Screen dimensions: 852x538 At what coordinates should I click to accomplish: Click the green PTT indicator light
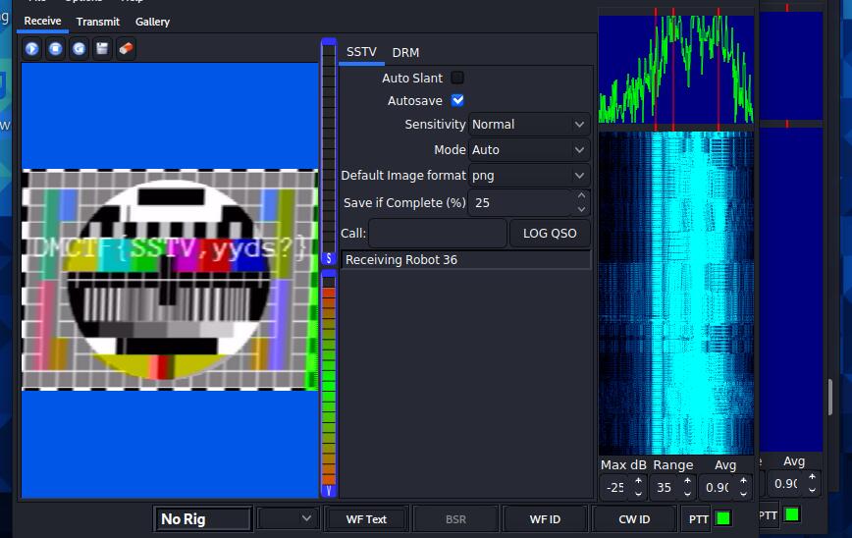[723, 518]
